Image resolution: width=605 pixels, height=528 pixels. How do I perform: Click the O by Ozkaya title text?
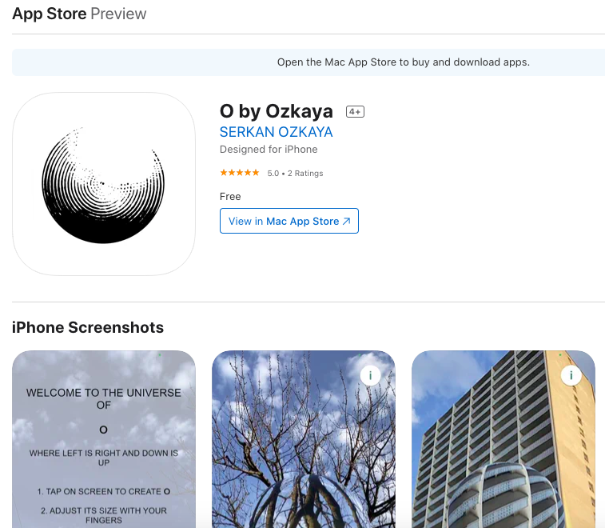pyautogui.click(x=277, y=111)
